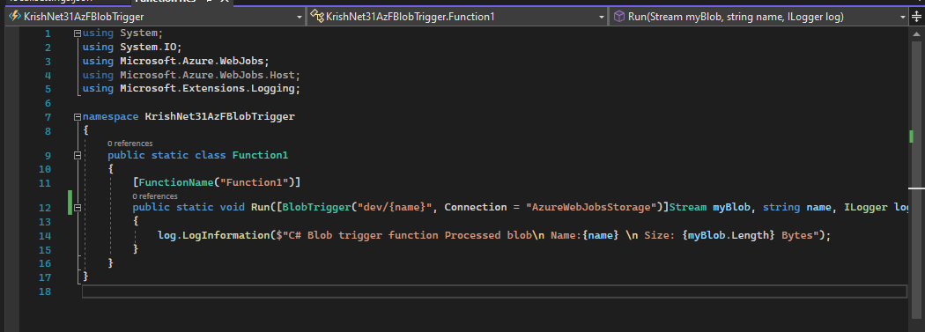Click '{myBlob.Length}' in the log string
The image size is (925, 332).
(729, 235)
